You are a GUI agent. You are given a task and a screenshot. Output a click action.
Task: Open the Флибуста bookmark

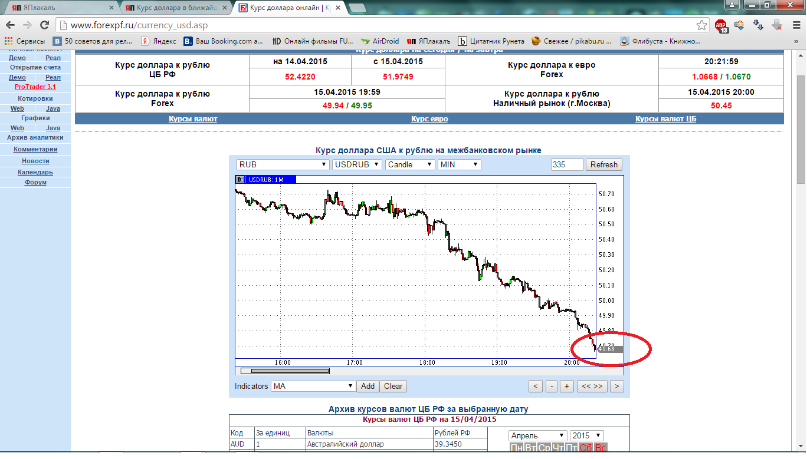coord(660,41)
